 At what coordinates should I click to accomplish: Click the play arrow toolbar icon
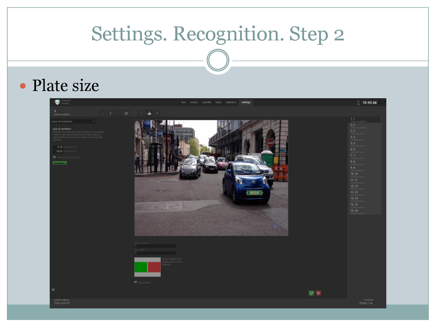coord(158,113)
